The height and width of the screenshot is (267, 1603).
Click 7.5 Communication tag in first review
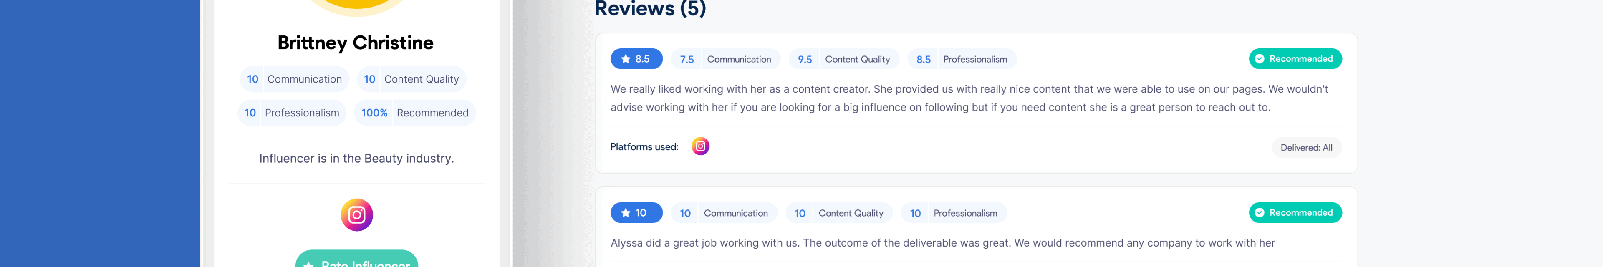coord(725,59)
